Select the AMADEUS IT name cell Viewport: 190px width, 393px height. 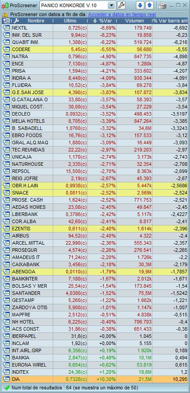31,257
